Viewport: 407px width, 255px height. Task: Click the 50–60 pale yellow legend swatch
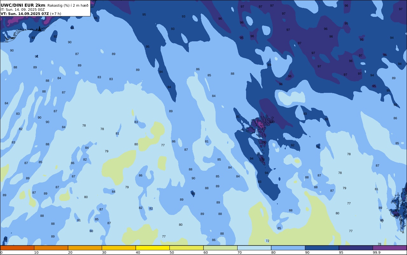(186, 248)
